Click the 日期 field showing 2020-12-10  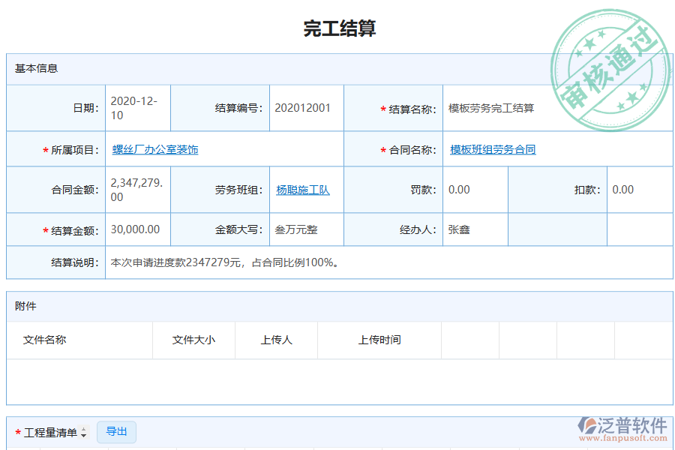click(x=135, y=107)
